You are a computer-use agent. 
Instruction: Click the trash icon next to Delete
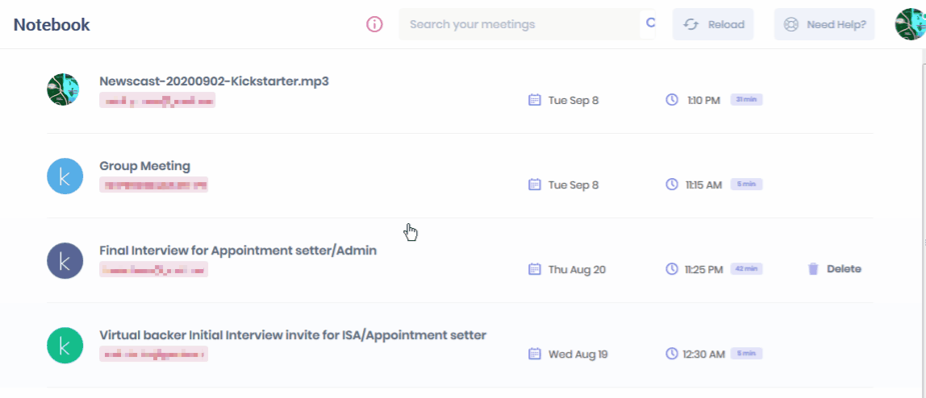813,269
